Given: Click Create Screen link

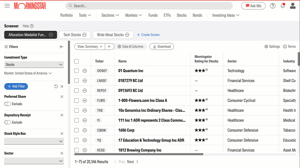Looking at the screenshot, I should pyautogui.click(x=148, y=35).
